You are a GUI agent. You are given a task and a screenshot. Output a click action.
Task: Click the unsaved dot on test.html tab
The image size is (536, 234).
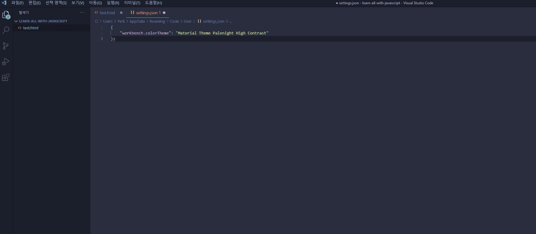pos(121,13)
